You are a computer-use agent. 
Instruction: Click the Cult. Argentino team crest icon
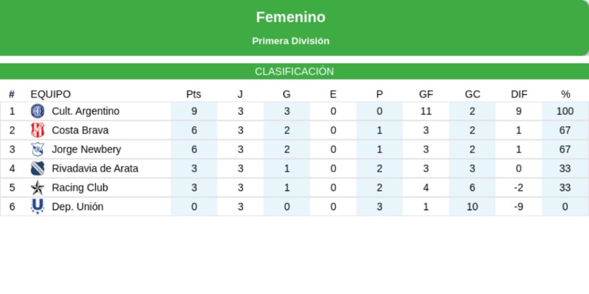click(37, 111)
